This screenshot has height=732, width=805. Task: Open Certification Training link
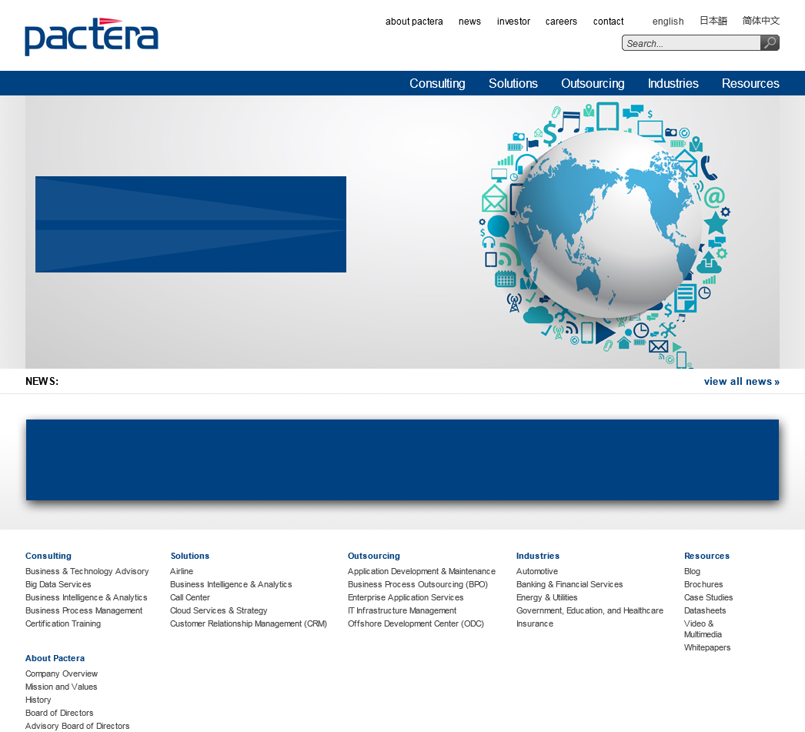click(62, 623)
